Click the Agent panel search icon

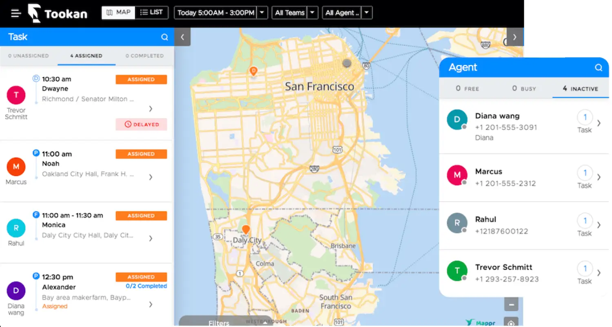(x=598, y=68)
